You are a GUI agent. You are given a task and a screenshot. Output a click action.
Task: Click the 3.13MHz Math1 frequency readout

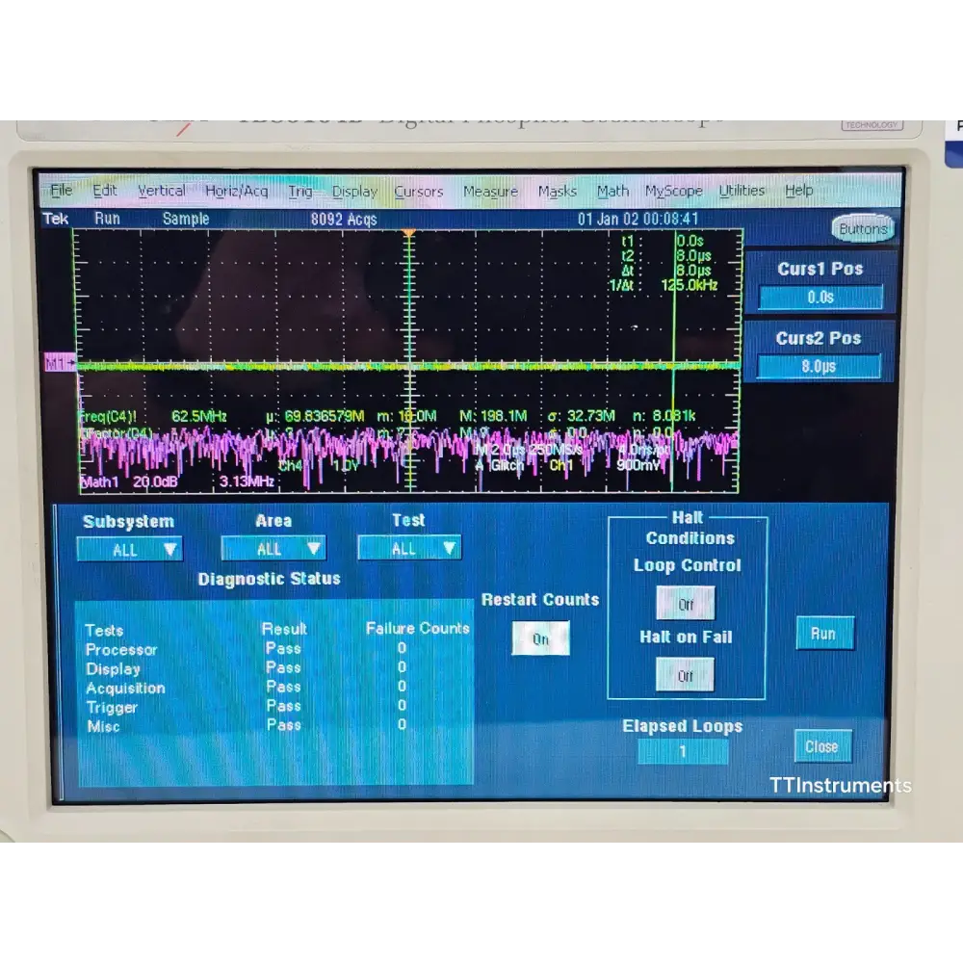pos(247,481)
